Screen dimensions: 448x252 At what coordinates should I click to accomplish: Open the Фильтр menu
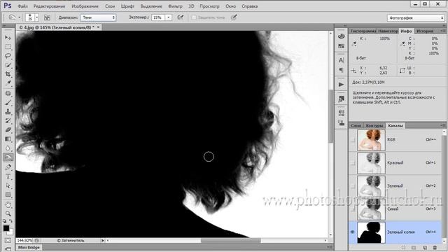click(x=175, y=6)
